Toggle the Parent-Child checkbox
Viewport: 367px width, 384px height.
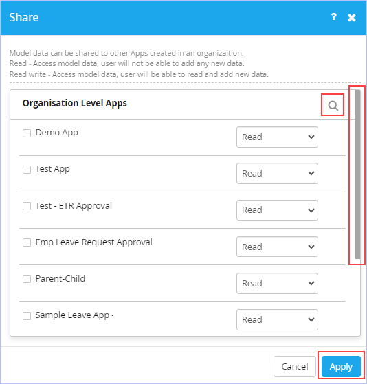(x=27, y=279)
